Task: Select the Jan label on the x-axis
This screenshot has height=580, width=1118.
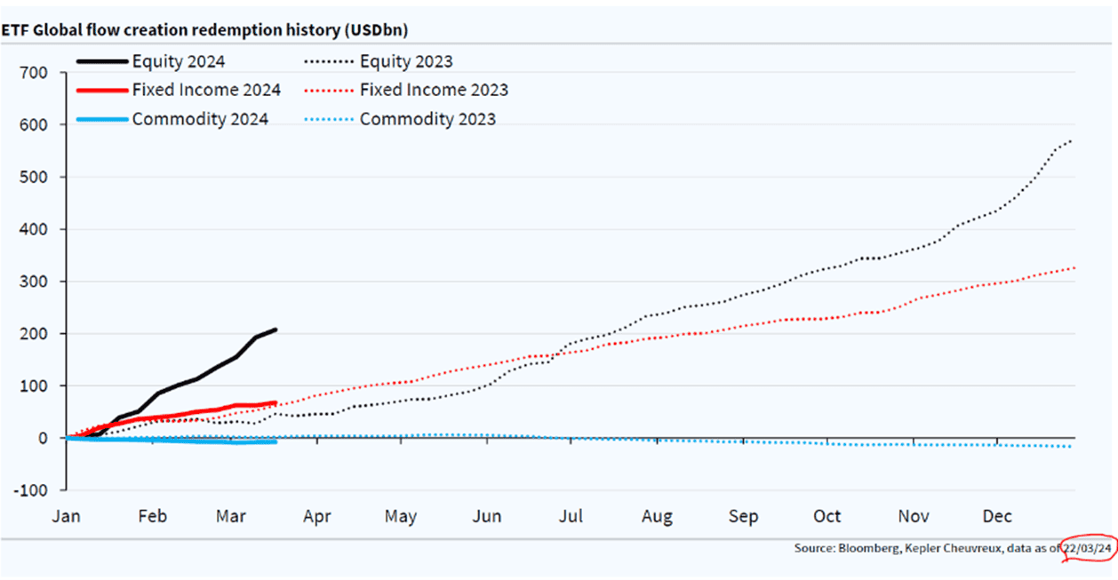Action: pos(67,516)
